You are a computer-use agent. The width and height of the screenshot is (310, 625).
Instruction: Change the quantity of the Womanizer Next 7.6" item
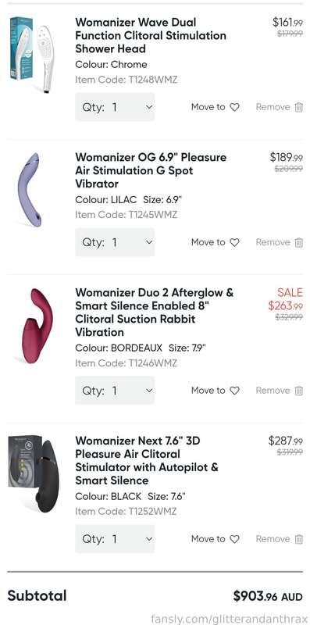[115, 538]
